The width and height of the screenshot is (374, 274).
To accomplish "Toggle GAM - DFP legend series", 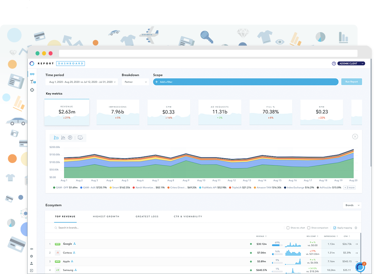I will click(65, 187).
